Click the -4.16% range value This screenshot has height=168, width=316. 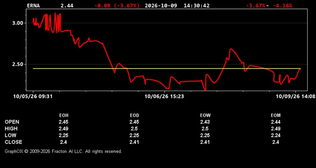coord(282,5)
